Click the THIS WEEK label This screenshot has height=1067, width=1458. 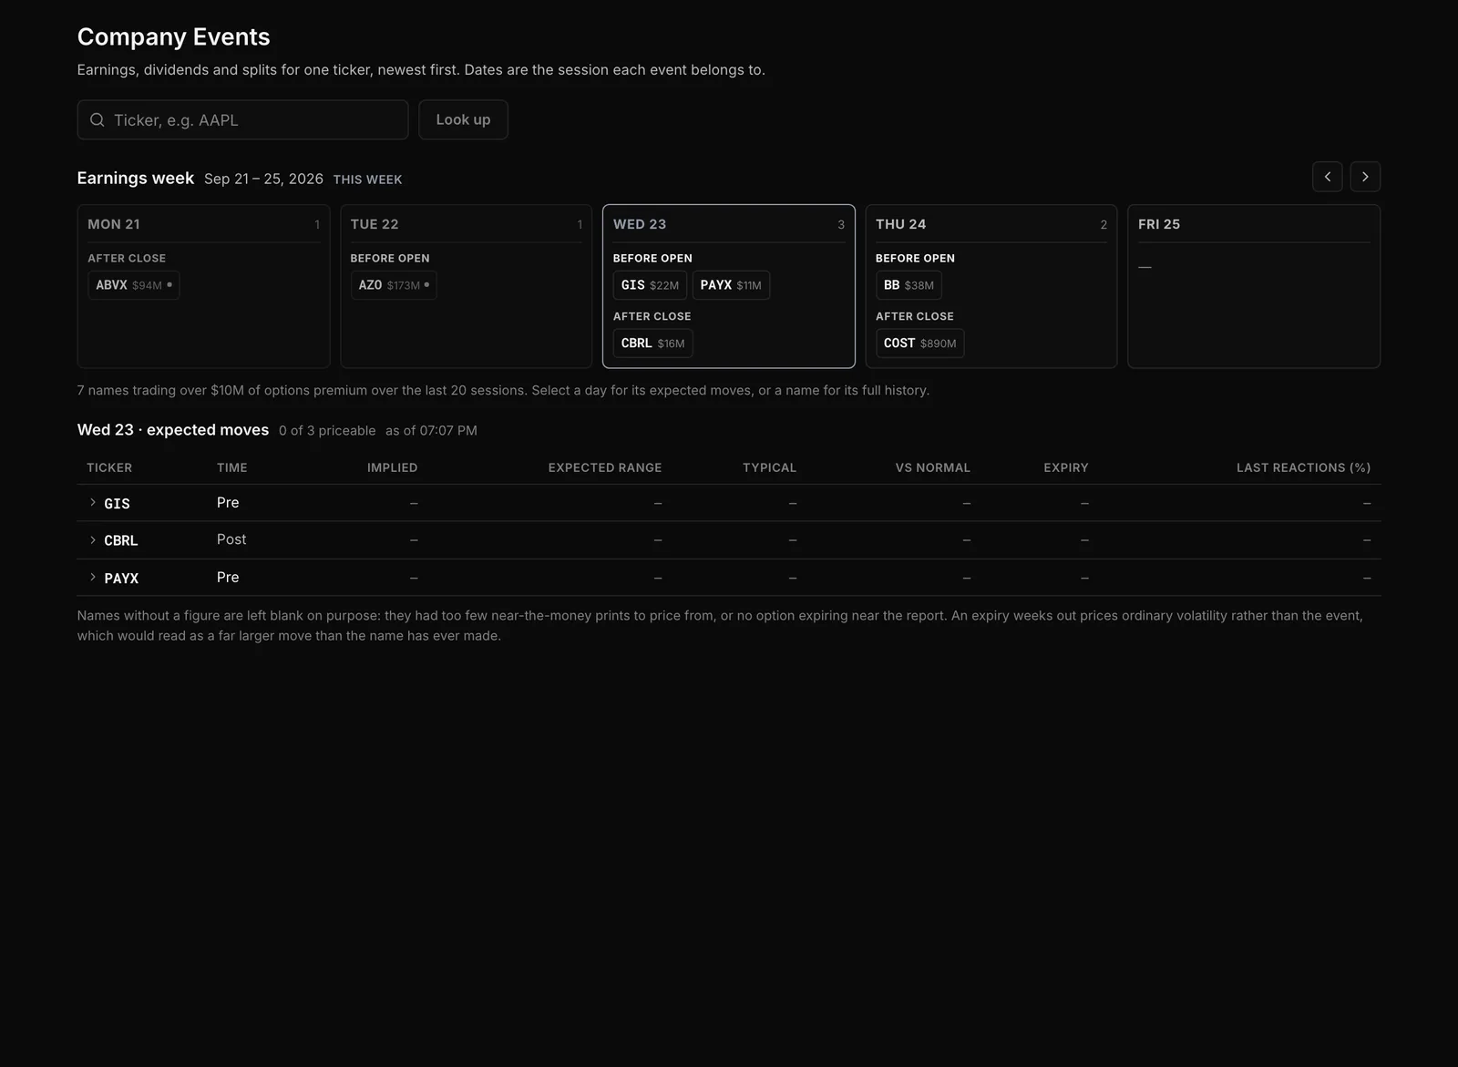pos(367,180)
